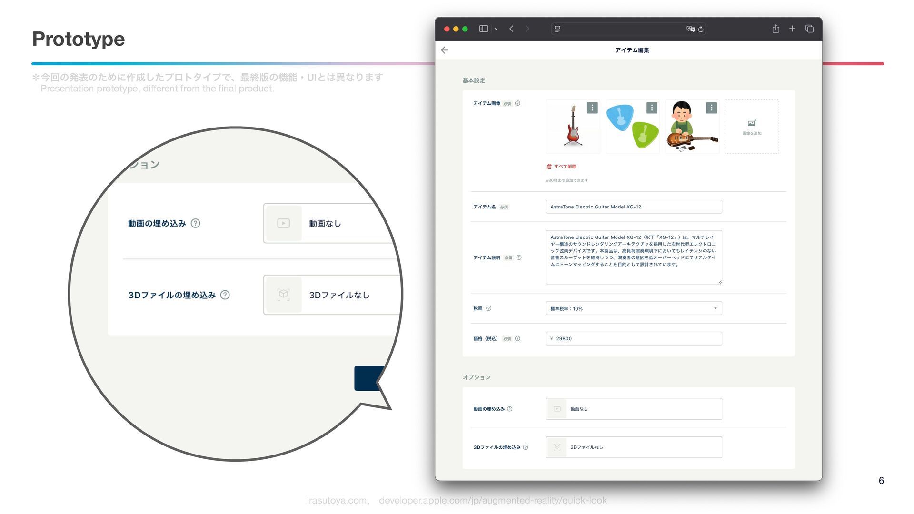Open options menu on guitar picks image
914x514 pixels.
tap(652, 108)
